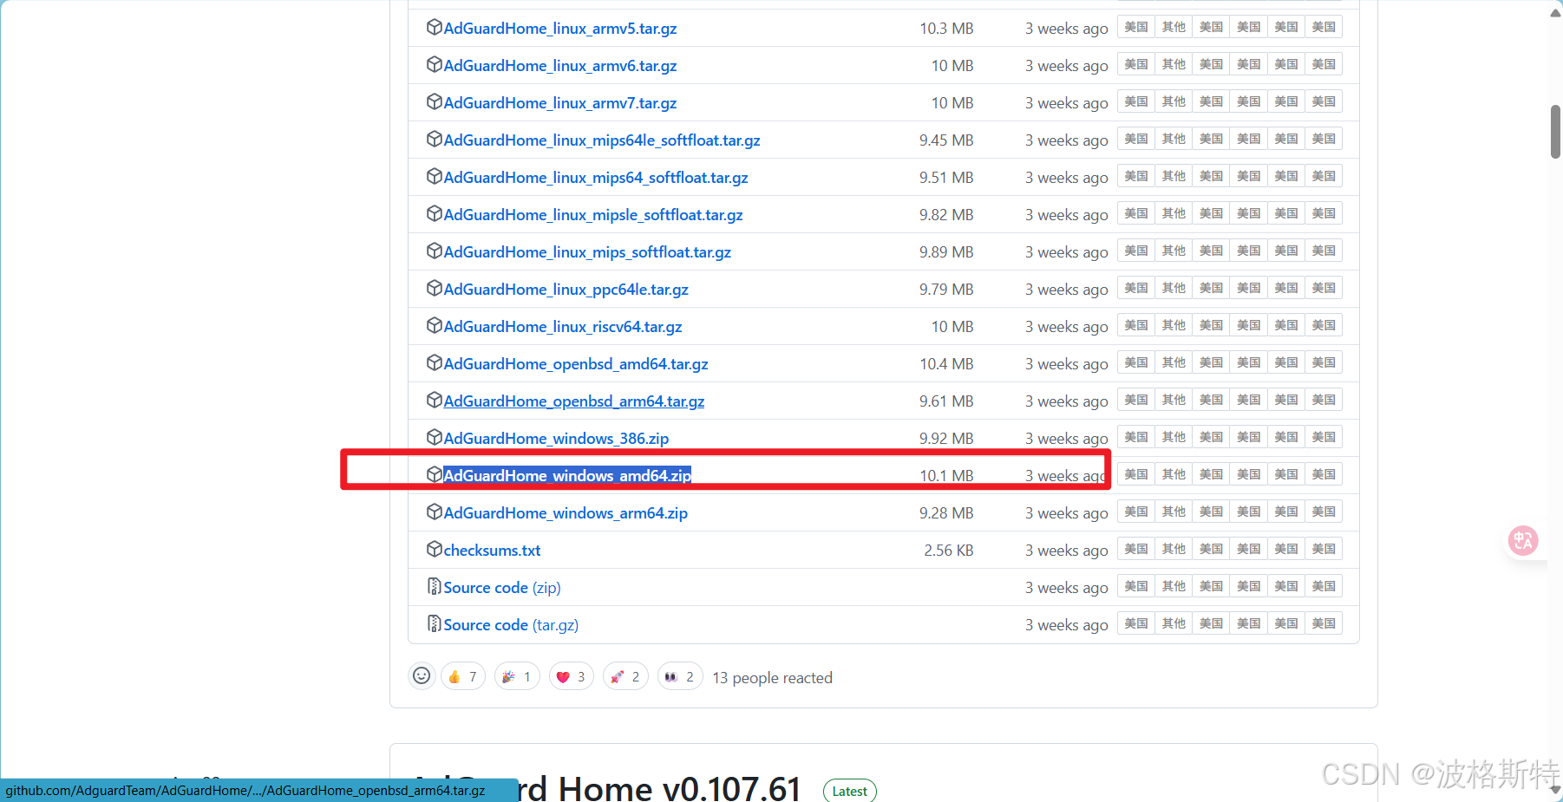Click the thumbs up reaction with 7
Screen dimensions: 1563x802
click(x=463, y=676)
